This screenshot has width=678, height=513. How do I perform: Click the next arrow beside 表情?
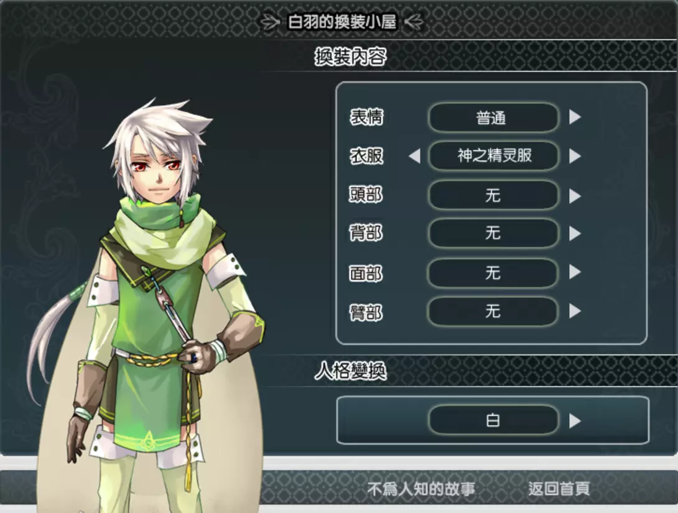575,117
